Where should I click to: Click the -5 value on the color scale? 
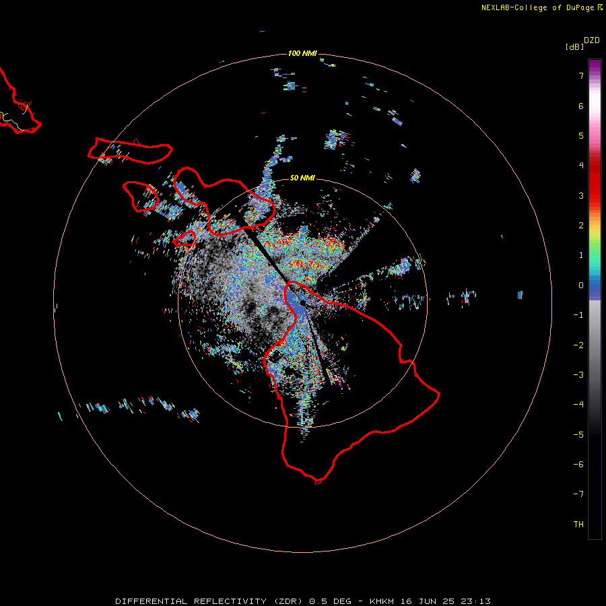(x=578, y=435)
